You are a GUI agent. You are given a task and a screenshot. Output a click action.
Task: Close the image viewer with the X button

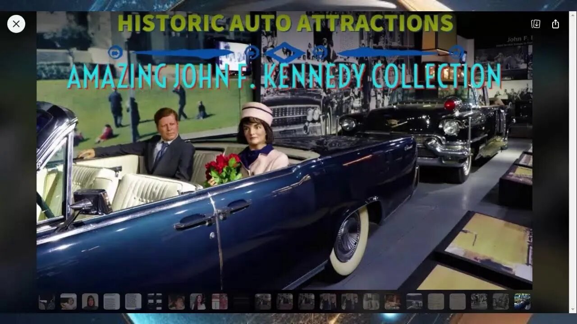(x=16, y=24)
